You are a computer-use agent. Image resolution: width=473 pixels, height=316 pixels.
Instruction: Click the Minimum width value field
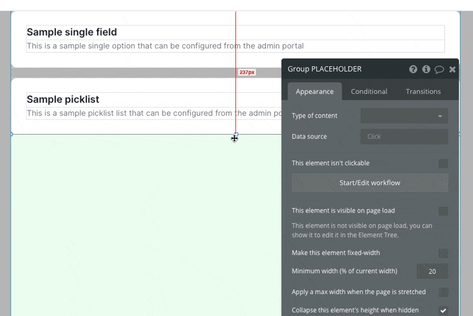432,272
